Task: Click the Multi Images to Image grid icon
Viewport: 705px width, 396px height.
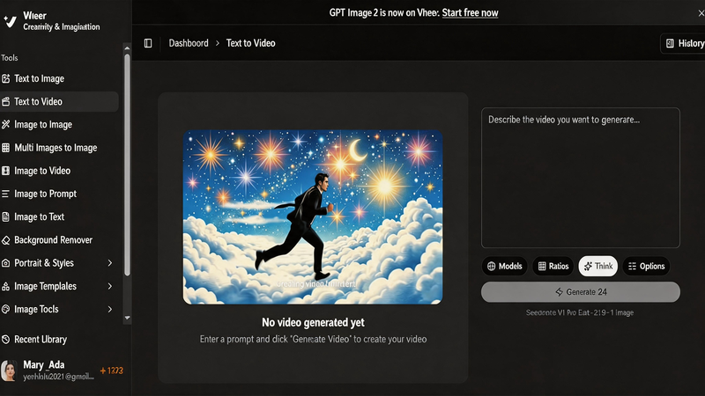Action: click(6, 148)
